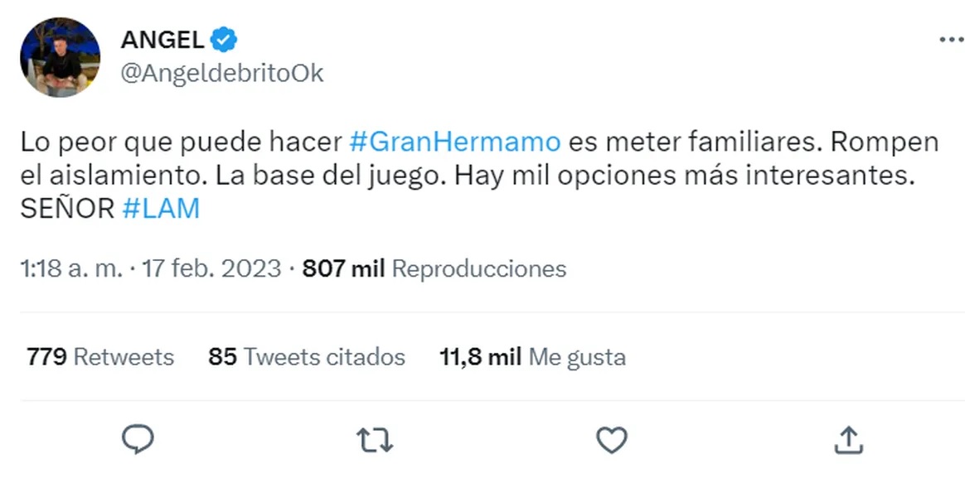Open the 85 Tweets citados list
965x478 pixels.
click(307, 357)
